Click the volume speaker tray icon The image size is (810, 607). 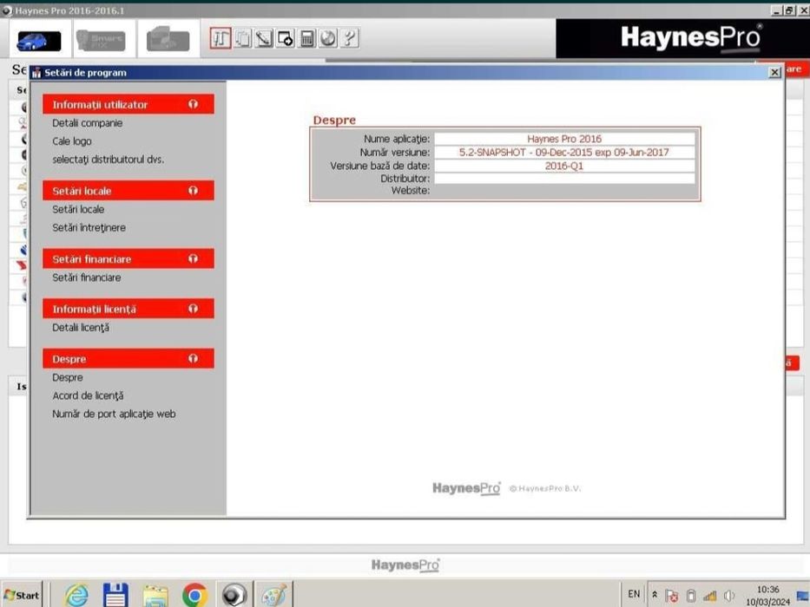[x=729, y=596]
